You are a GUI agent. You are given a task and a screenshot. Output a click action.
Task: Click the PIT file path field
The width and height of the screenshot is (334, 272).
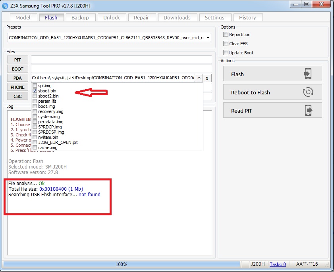(122, 60)
